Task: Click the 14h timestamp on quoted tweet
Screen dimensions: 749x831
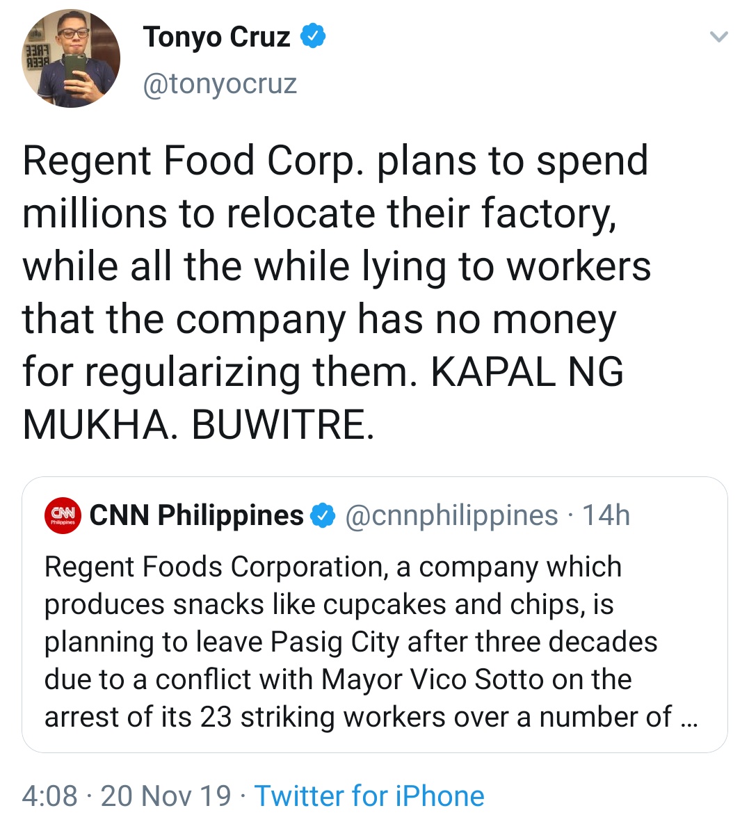Action: (x=606, y=516)
